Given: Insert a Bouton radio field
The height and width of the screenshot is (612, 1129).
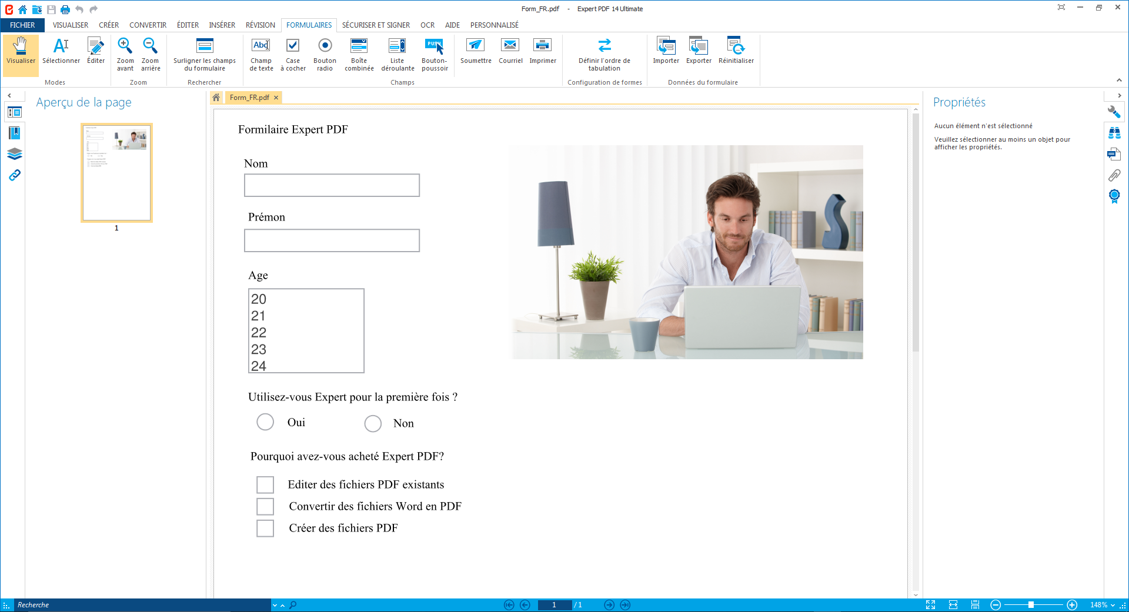Looking at the screenshot, I should coord(325,54).
